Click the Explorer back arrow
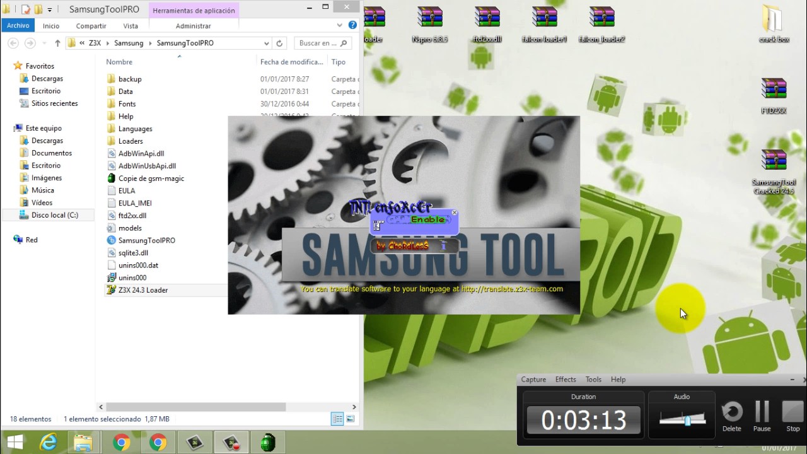Viewport: 807px width, 454px height. (13, 44)
